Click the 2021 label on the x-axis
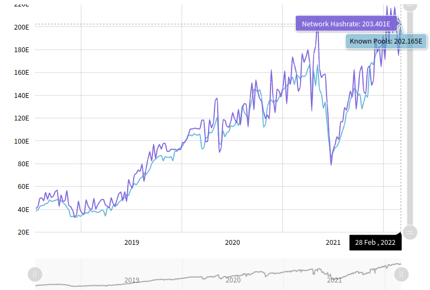This screenshot has height=290, width=430. 334,243
